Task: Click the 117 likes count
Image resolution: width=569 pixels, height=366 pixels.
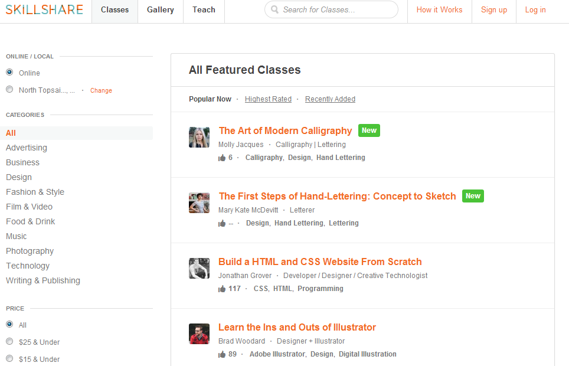Action: click(x=234, y=289)
